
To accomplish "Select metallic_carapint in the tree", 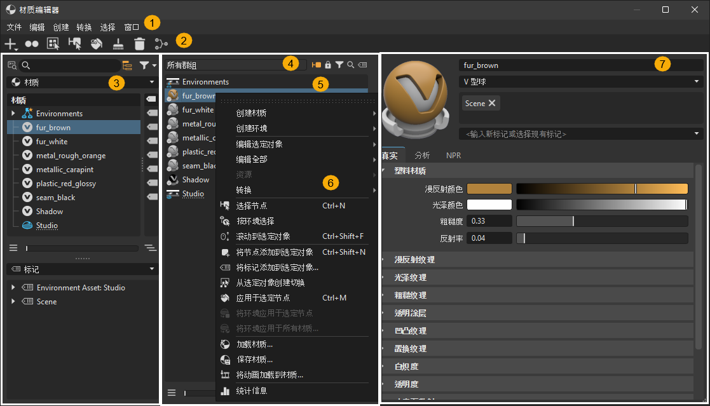I will pyautogui.click(x=65, y=170).
